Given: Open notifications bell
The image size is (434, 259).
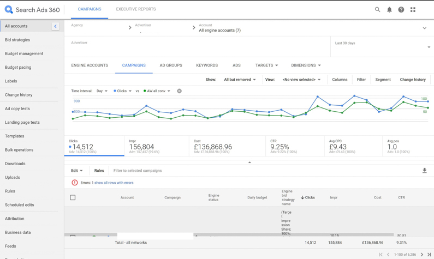Looking at the screenshot, I should pyautogui.click(x=389, y=10).
